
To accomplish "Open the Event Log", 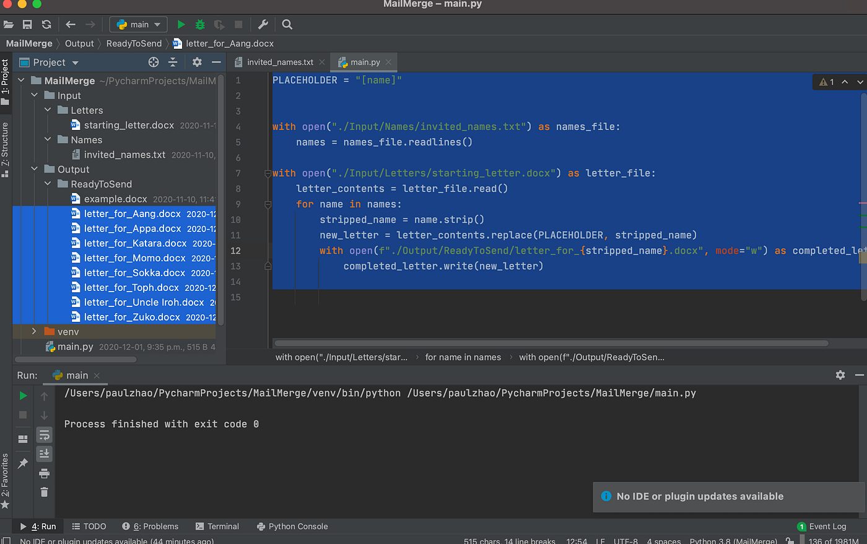I will [x=826, y=526].
